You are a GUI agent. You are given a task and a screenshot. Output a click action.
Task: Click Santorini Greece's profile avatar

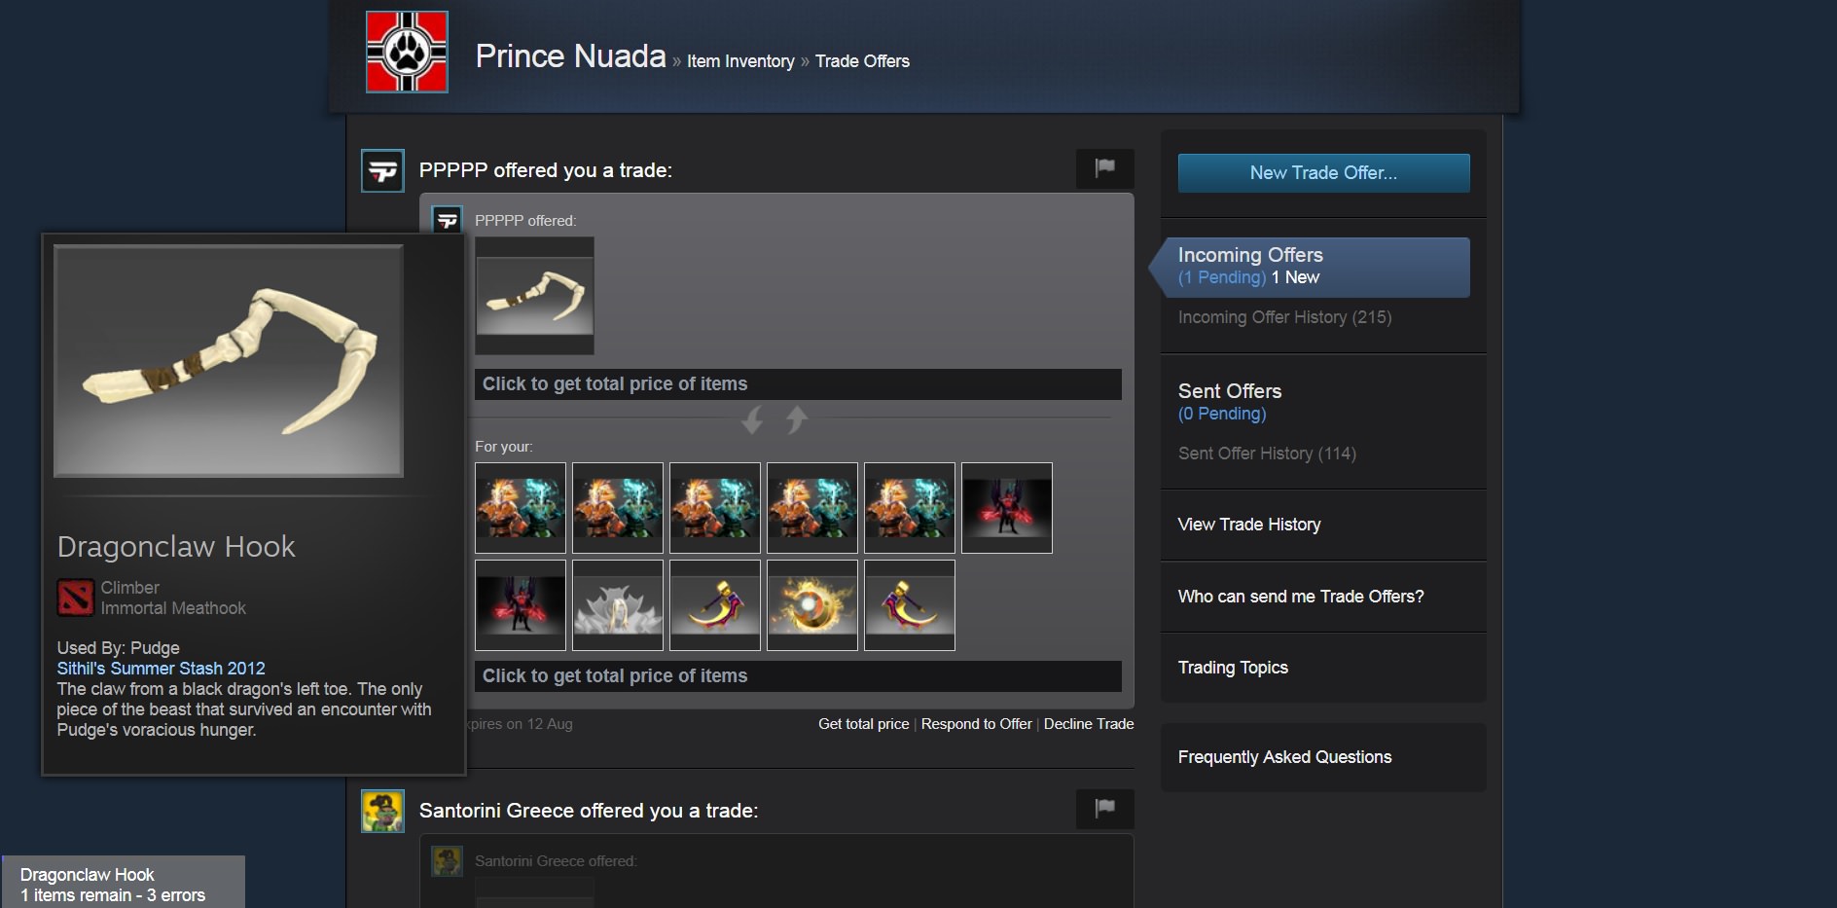tap(382, 811)
